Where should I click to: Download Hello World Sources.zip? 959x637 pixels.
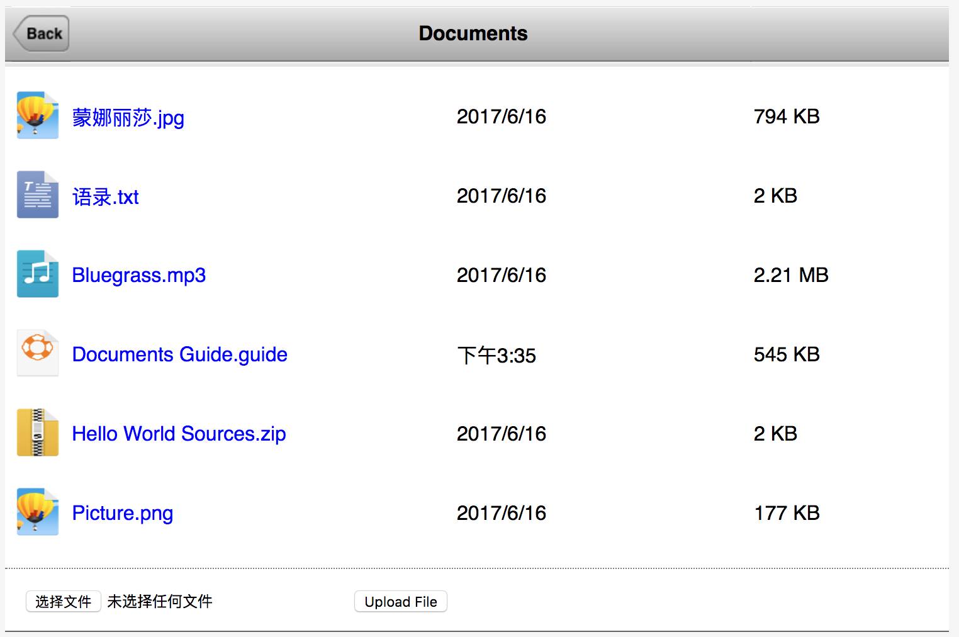pos(179,434)
